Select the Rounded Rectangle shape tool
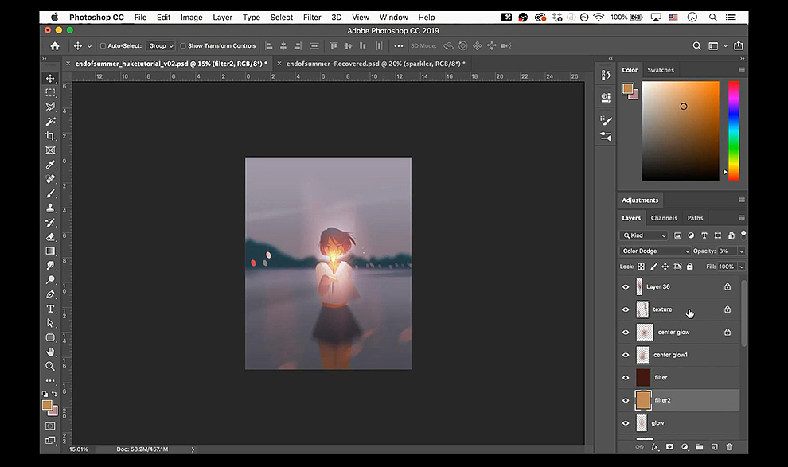 pos(50,337)
